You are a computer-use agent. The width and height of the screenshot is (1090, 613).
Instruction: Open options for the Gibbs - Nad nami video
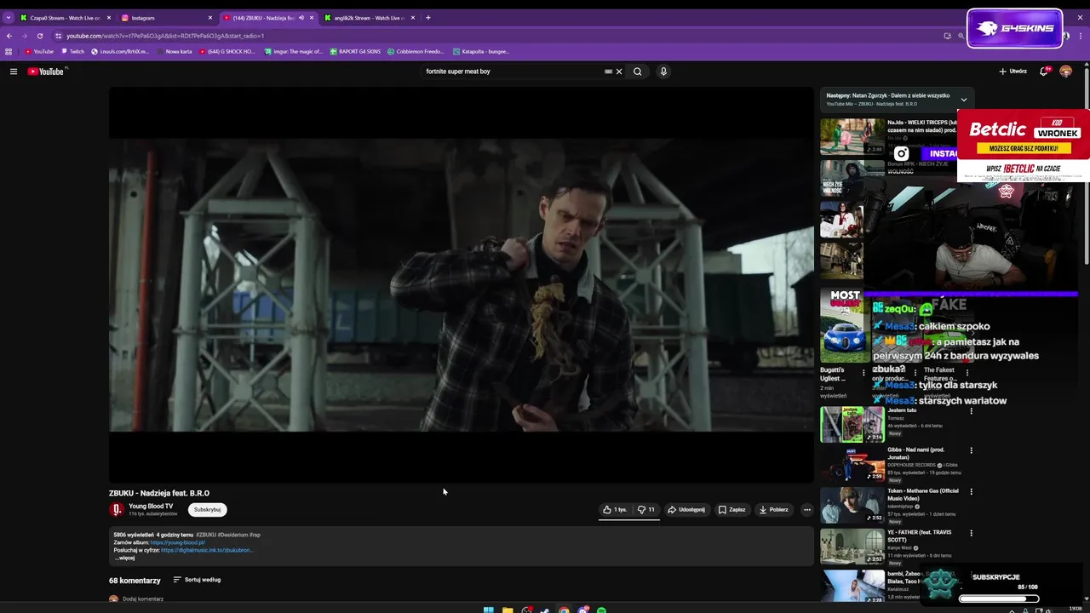[971, 450]
